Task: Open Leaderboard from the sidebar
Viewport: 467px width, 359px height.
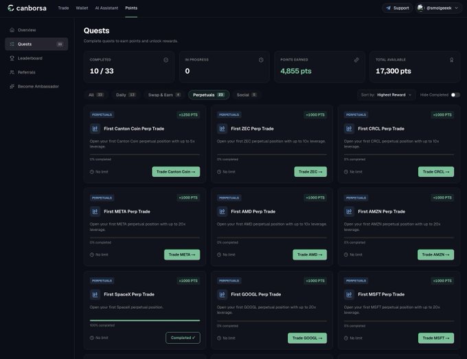Action: (36, 58)
